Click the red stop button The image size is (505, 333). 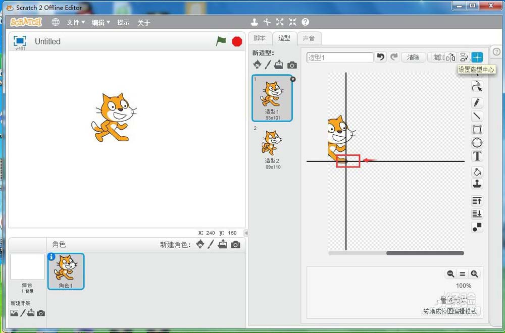(237, 41)
